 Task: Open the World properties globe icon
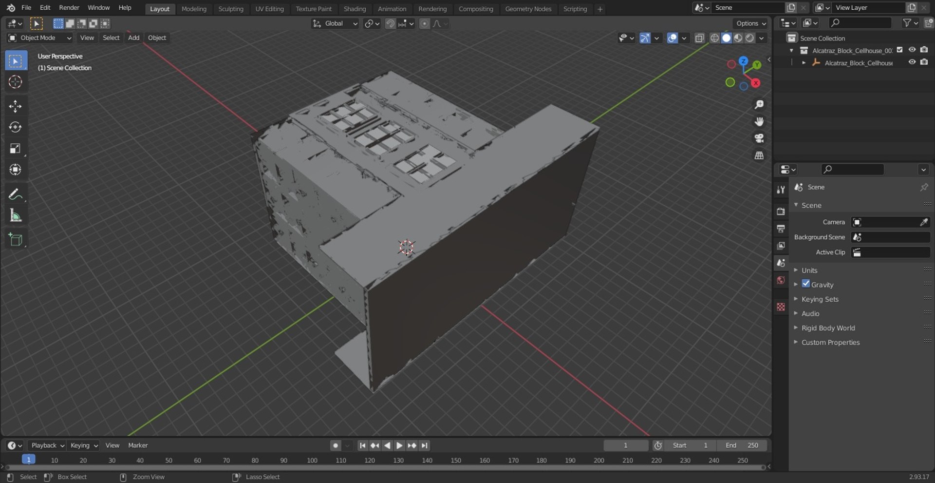pos(781,280)
